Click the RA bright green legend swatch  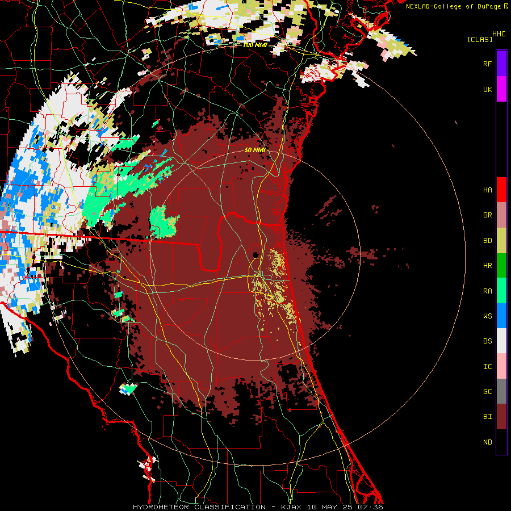(x=501, y=291)
